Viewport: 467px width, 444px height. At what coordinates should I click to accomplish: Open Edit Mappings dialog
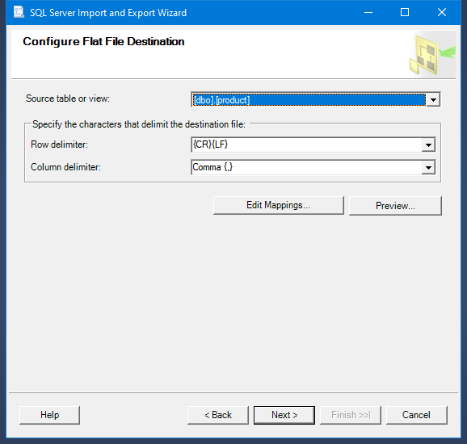(279, 205)
